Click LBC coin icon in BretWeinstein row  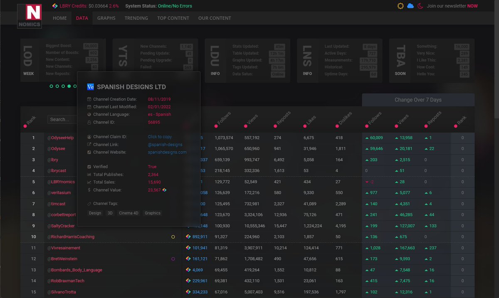click(x=188, y=259)
